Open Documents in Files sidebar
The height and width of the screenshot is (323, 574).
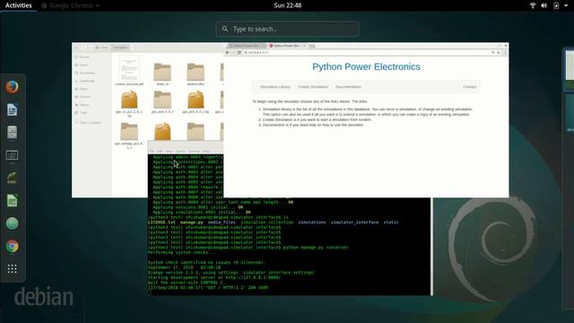(85, 73)
